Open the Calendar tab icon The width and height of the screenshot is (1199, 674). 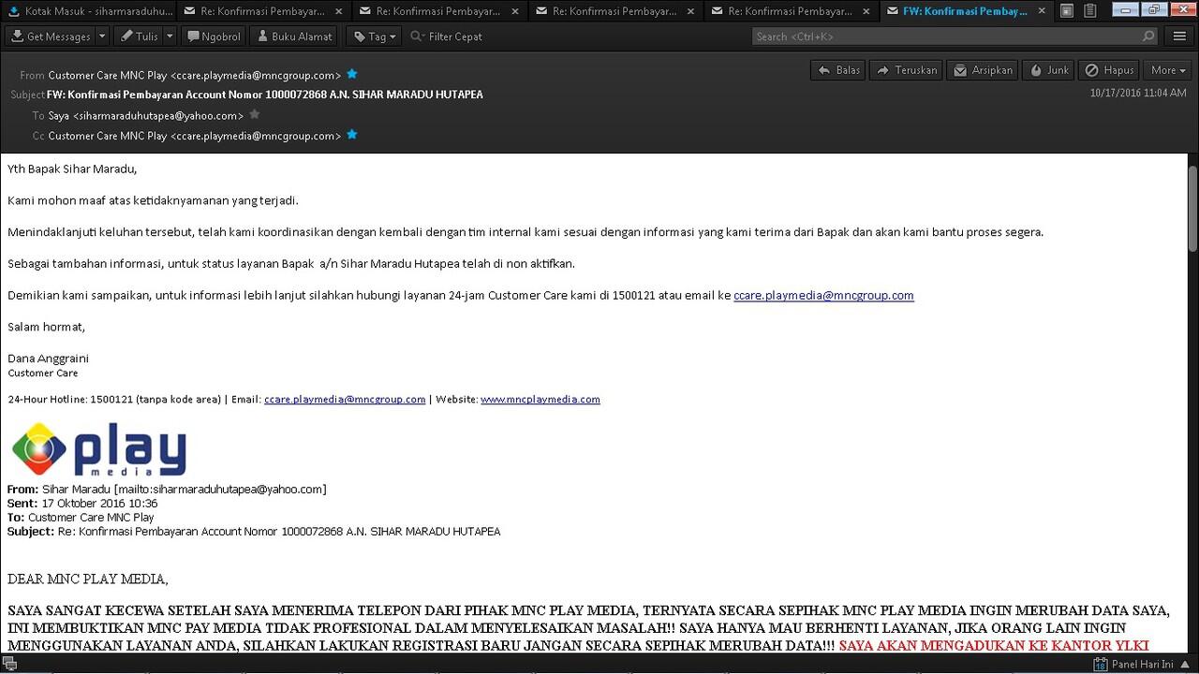pyautogui.click(x=1067, y=11)
